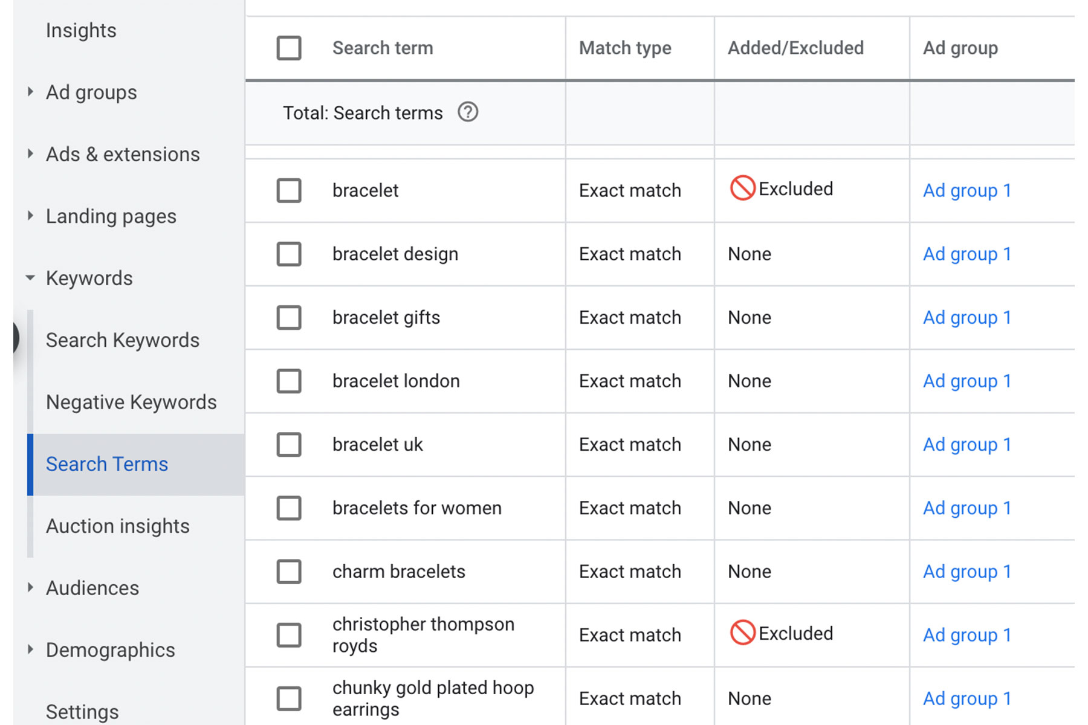Image resolution: width=1088 pixels, height=725 pixels.
Task: Click 'Excluded' text in the bracelet row
Action: [795, 188]
